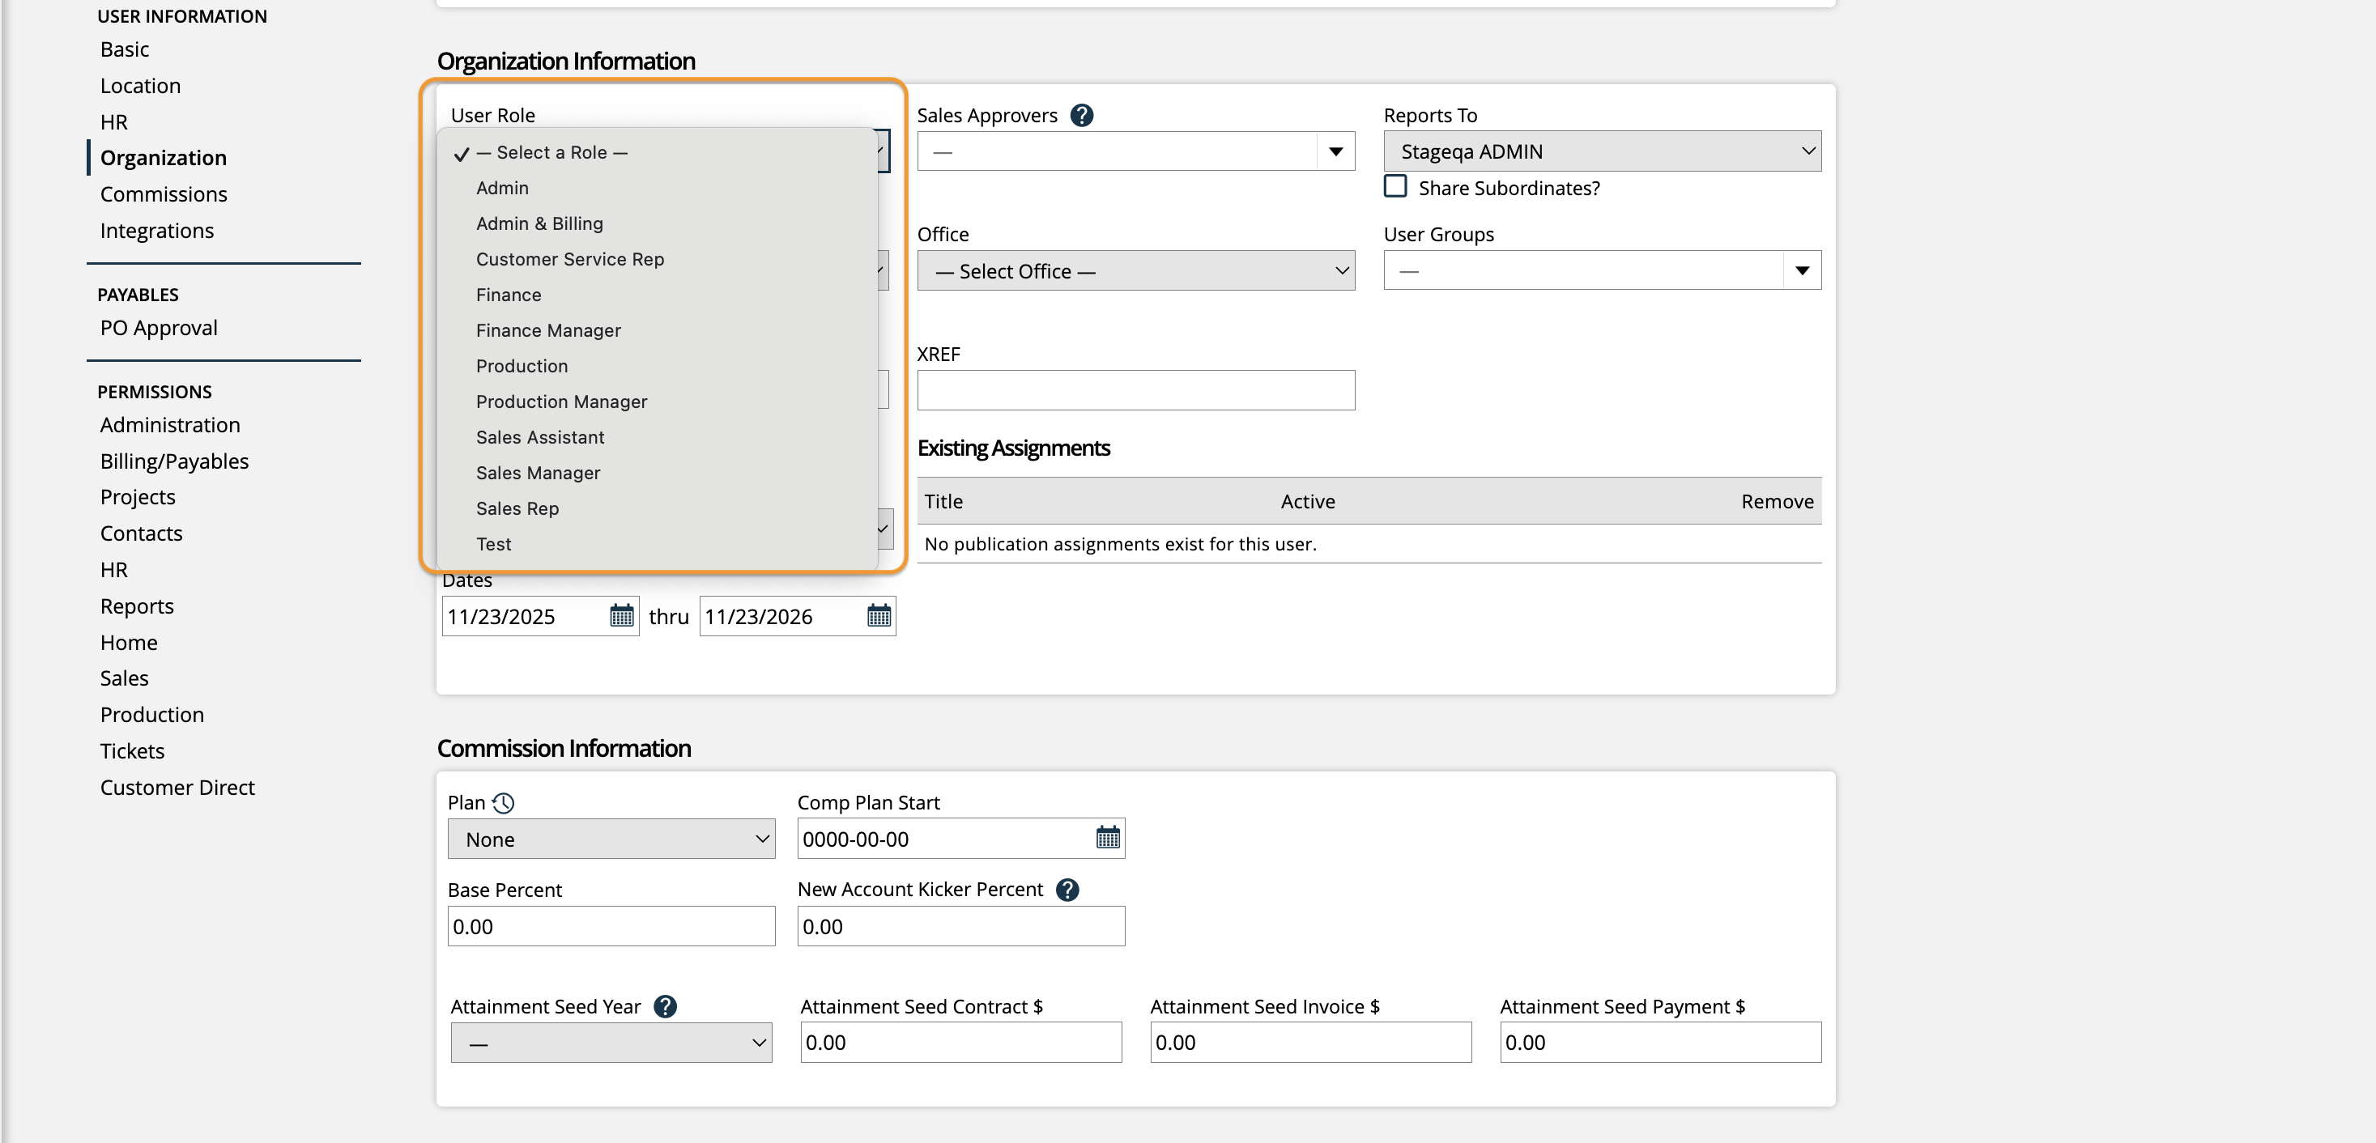
Task: Choose Sales Manager role option
Action: [x=538, y=473]
